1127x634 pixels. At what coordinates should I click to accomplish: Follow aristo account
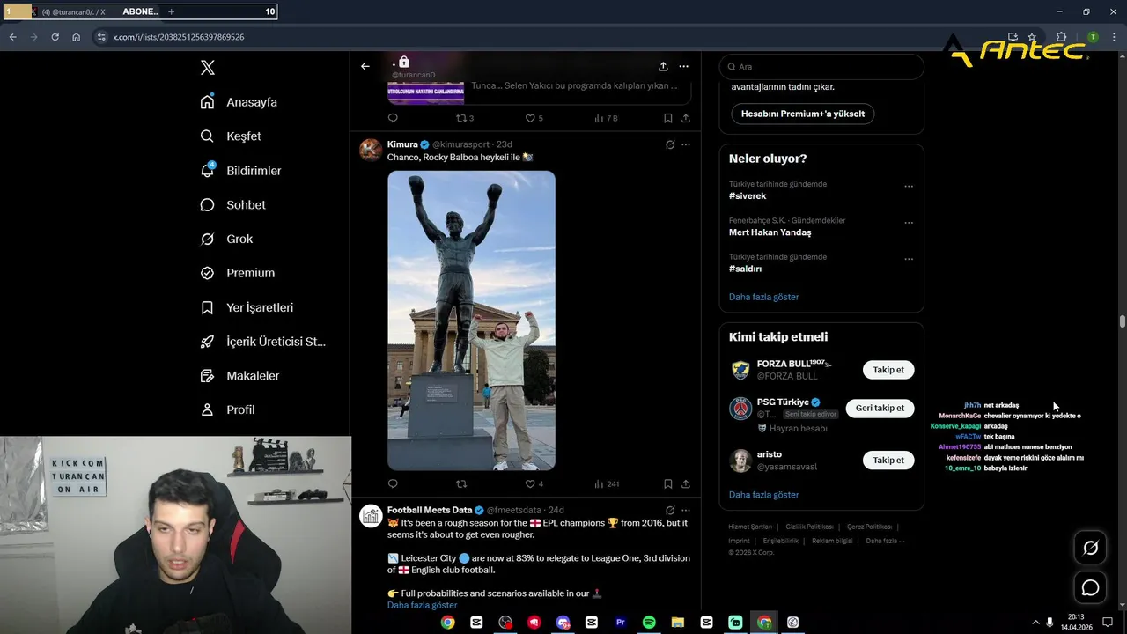(888, 460)
